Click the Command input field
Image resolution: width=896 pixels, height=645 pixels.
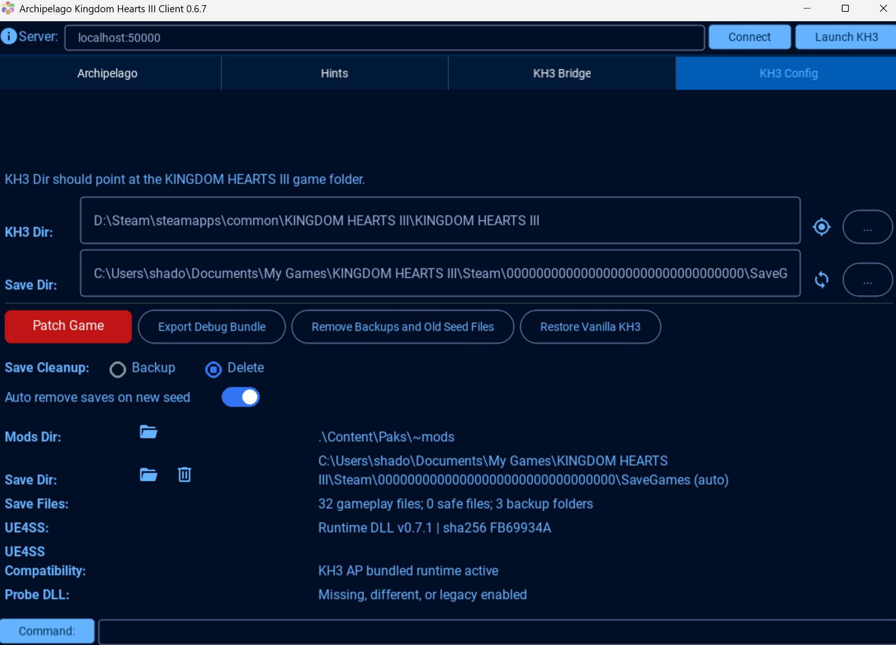[498, 632]
